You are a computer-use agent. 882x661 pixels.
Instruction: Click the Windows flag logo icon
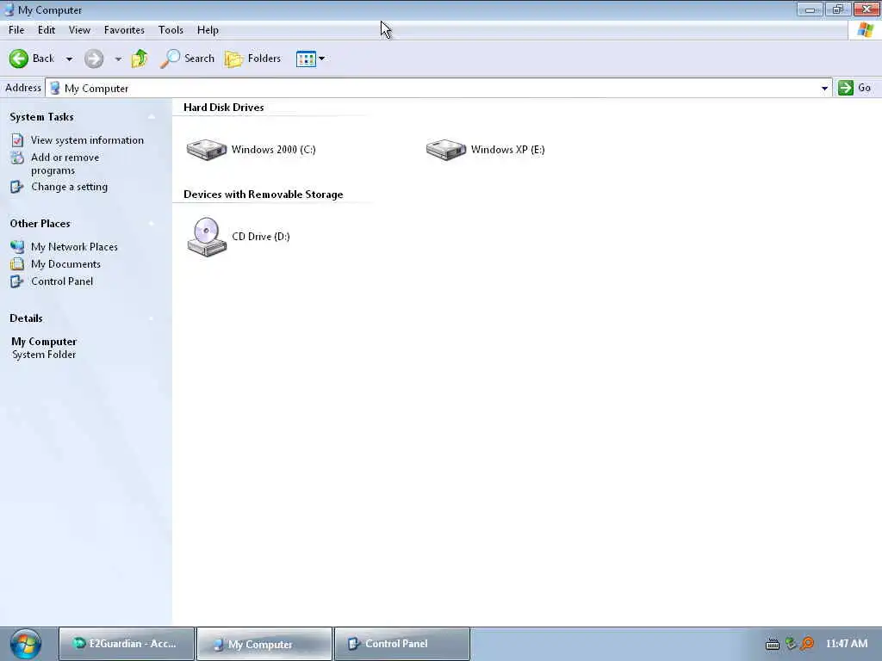(x=865, y=30)
